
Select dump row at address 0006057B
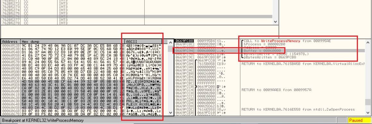coord(81,62)
